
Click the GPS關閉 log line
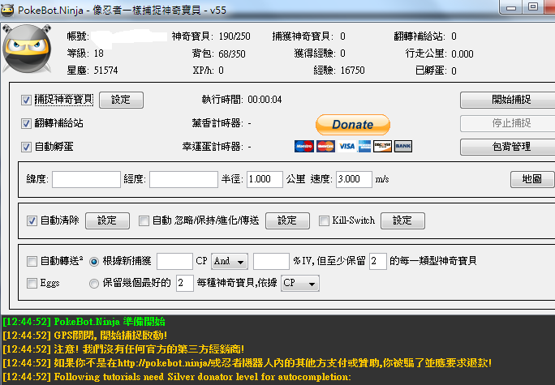pos(84,335)
